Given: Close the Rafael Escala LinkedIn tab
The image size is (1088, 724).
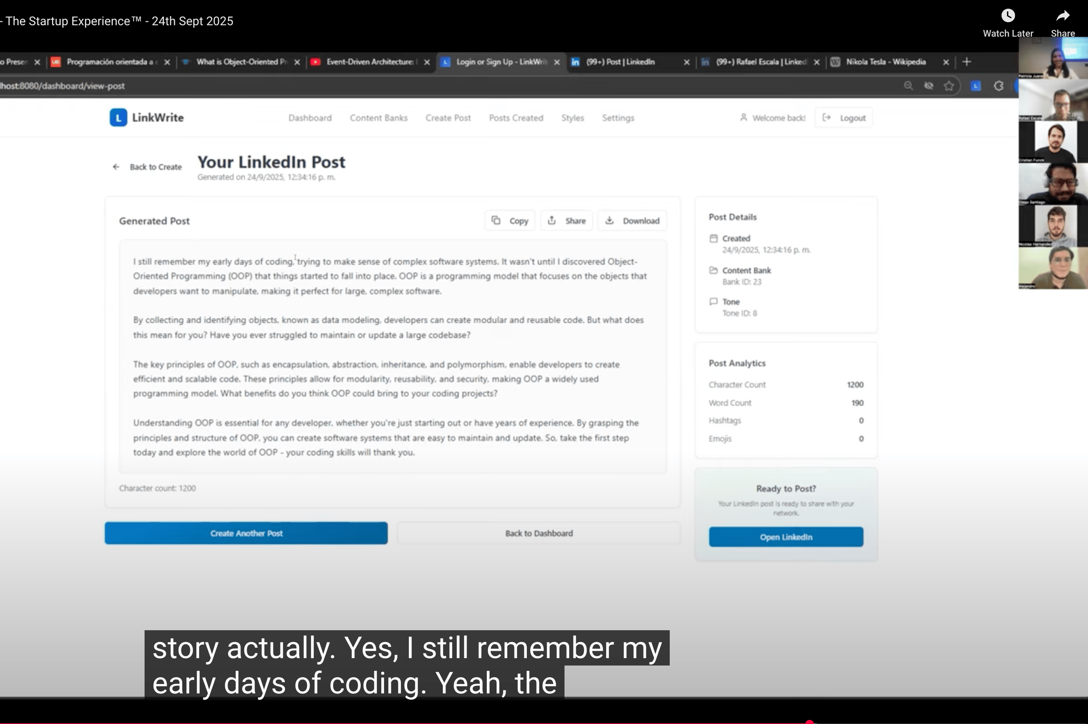Looking at the screenshot, I should click(x=816, y=62).
